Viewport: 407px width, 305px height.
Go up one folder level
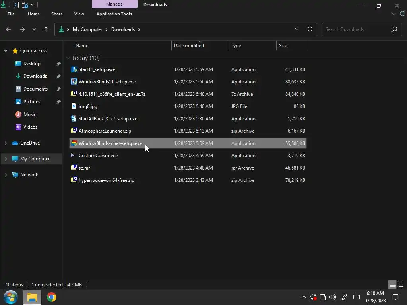pyautogui.click(x=46, y=29)
